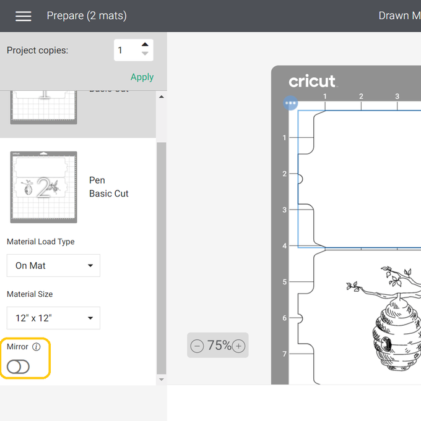The height and width of the screenshot is (421, 421).
Task: Expand the Material Size dropdown
Action: tap(53, 318)
